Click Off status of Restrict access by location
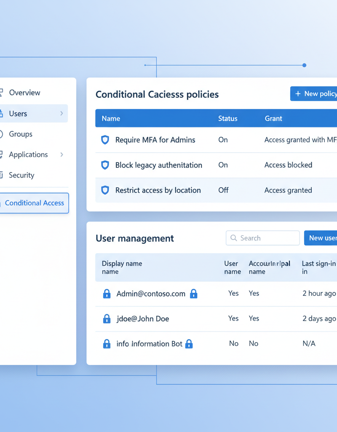337x432 pixels. (x=223, y=190)
